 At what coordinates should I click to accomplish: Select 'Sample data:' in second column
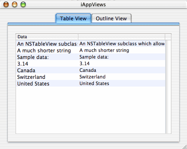coord(122,57)
